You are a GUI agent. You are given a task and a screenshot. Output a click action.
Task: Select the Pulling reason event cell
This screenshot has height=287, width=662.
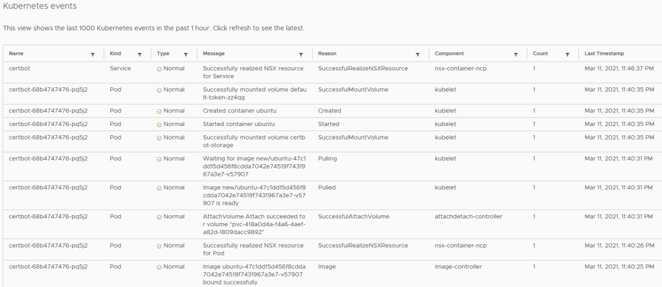coord(328,158)
